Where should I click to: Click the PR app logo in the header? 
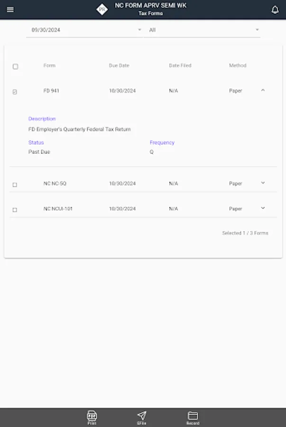pyautogui.click(x=101, y=9)
